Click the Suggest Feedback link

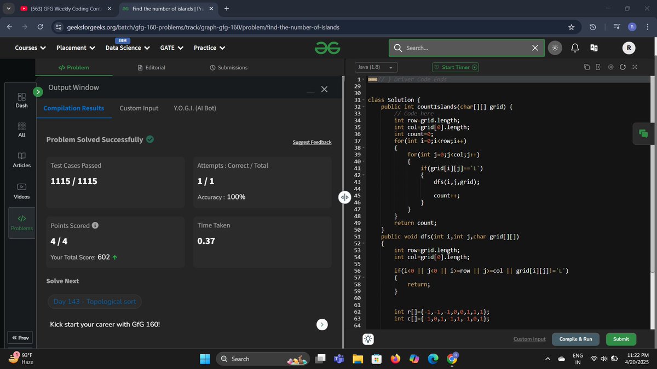[x=312, y=142]
